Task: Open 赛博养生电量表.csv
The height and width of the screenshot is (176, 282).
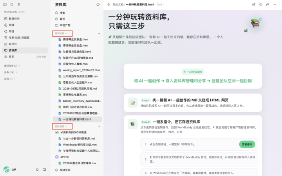Action: pos(77,95)
